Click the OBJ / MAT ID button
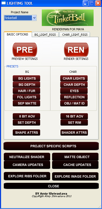This screenshot has width=102, height=209. tap(74, 103)
